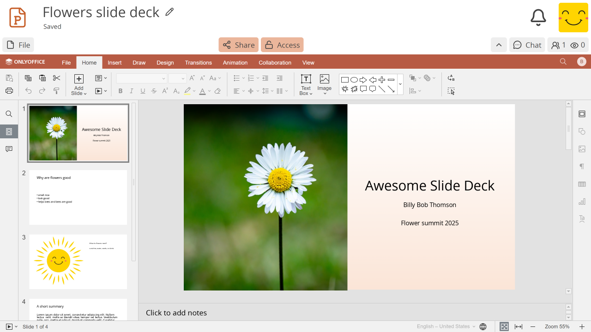Pick the yellow highlight color swatch
Screen dimensions: 591x332
click(187, 91)
